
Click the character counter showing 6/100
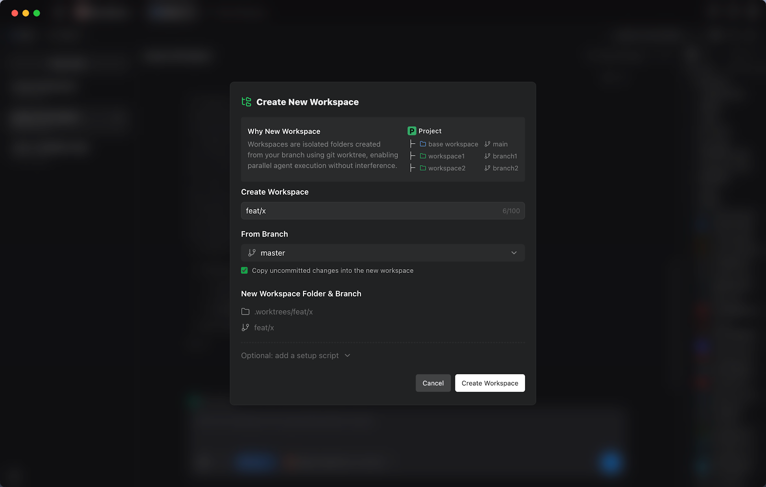(510, 211)
